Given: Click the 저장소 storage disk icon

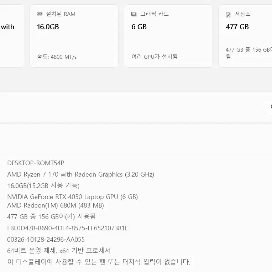Looking at the screenshot, I should coord(228,14).
